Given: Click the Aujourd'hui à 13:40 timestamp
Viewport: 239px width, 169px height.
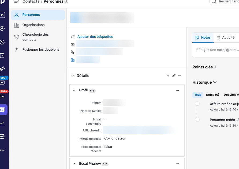Looking at the screenshot, I should [223, 109].
